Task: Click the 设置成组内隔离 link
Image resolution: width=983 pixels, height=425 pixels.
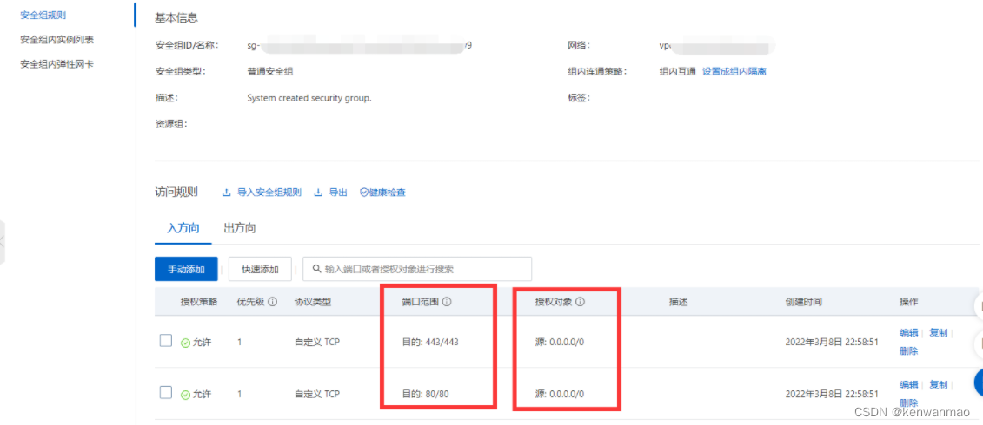Action: pos(734,71)
